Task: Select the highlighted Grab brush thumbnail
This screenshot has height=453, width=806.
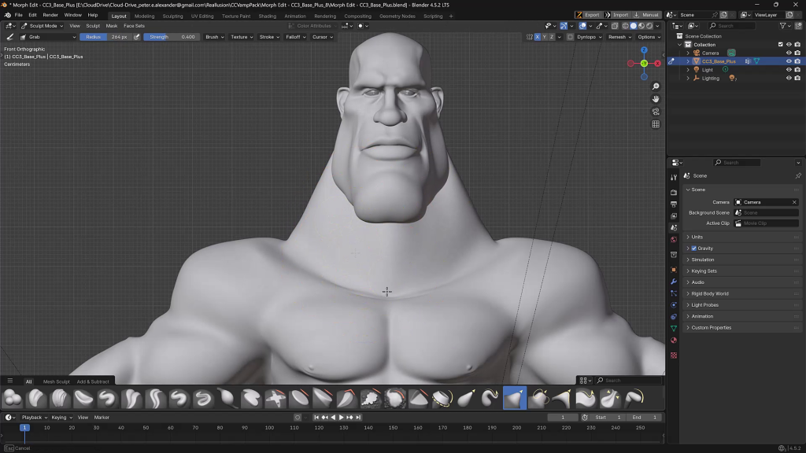Action: [514, 399]
